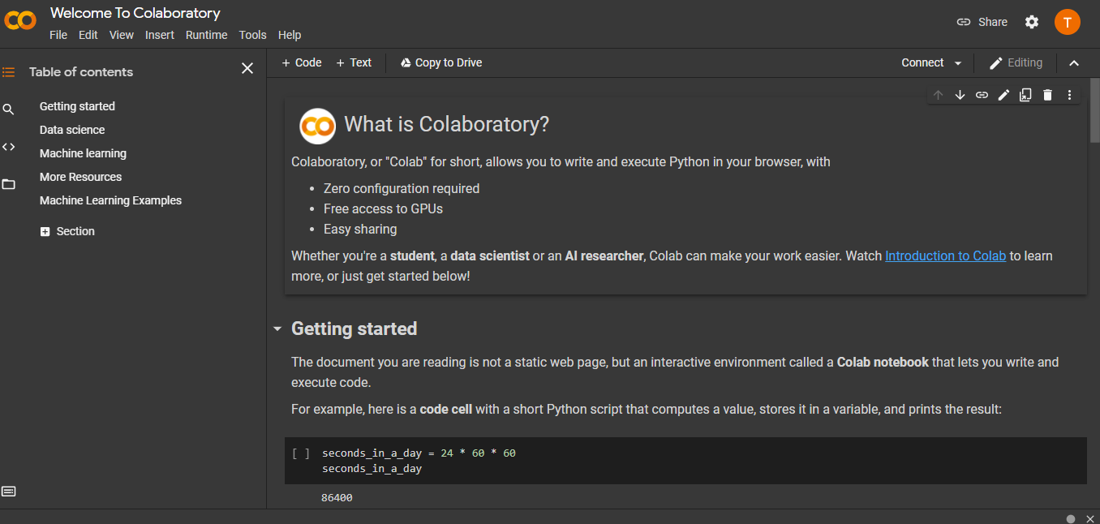Open the Files folder panel
The image size is (1100, 524).
pyautogui.click(x=9, y=184)
